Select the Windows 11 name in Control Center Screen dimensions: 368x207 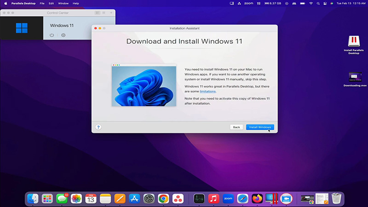click(62, 25)
